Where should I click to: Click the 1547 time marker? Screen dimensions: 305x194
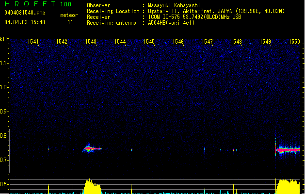207,42
